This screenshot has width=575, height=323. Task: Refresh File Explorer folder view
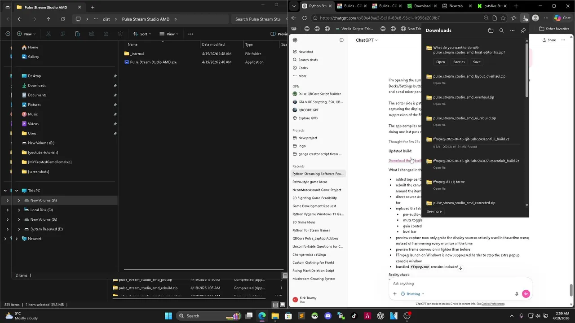click(x=62, y=19)
